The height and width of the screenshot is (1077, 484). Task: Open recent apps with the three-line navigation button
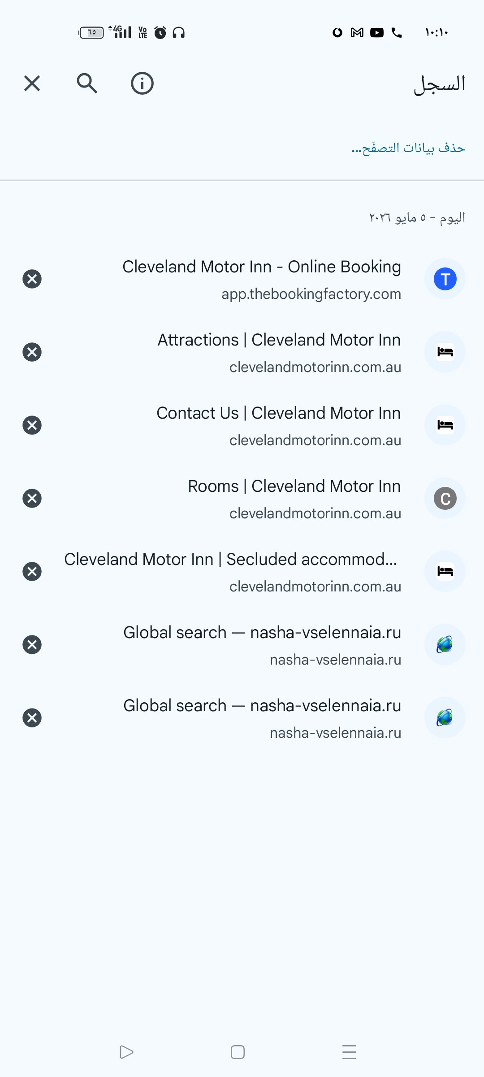[x=349, y=1052]
